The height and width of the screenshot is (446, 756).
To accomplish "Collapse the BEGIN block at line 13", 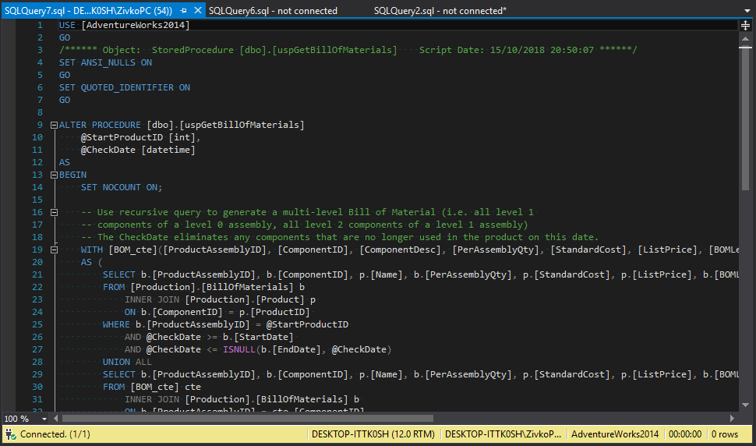I will (54, 175).
